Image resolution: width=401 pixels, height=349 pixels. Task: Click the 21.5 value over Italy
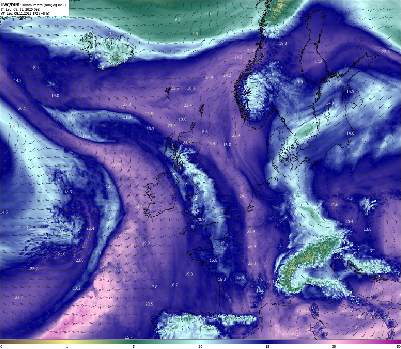pos(359,327)
